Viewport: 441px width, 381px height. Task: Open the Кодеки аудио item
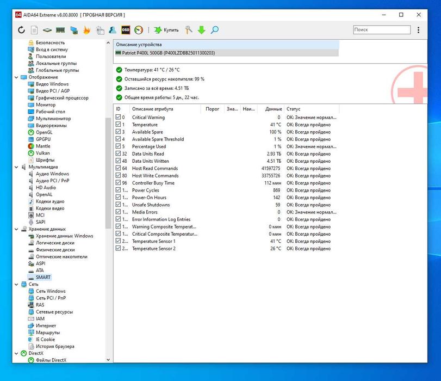50,201
